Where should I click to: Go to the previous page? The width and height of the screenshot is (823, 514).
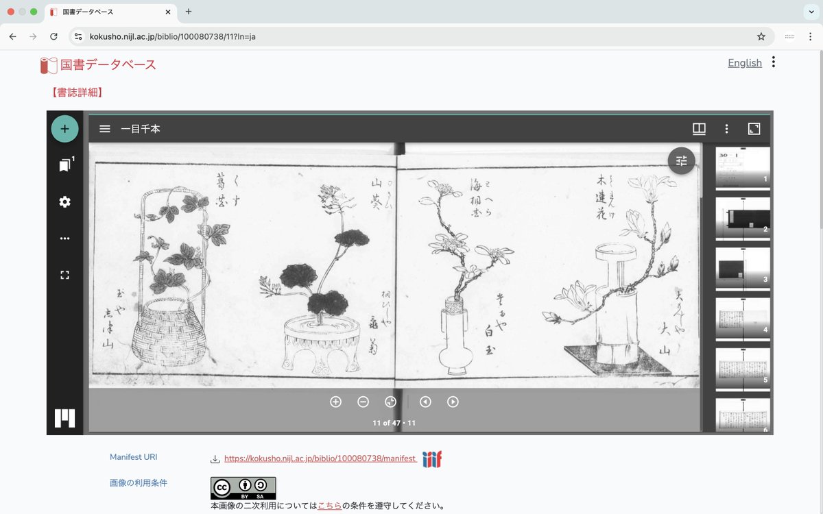(425, 402)
